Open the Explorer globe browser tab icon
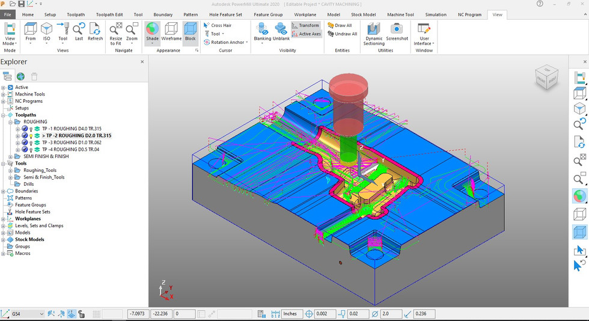This screenshot has height=321, width=589. pyautogui.click(x=20, y=76)
